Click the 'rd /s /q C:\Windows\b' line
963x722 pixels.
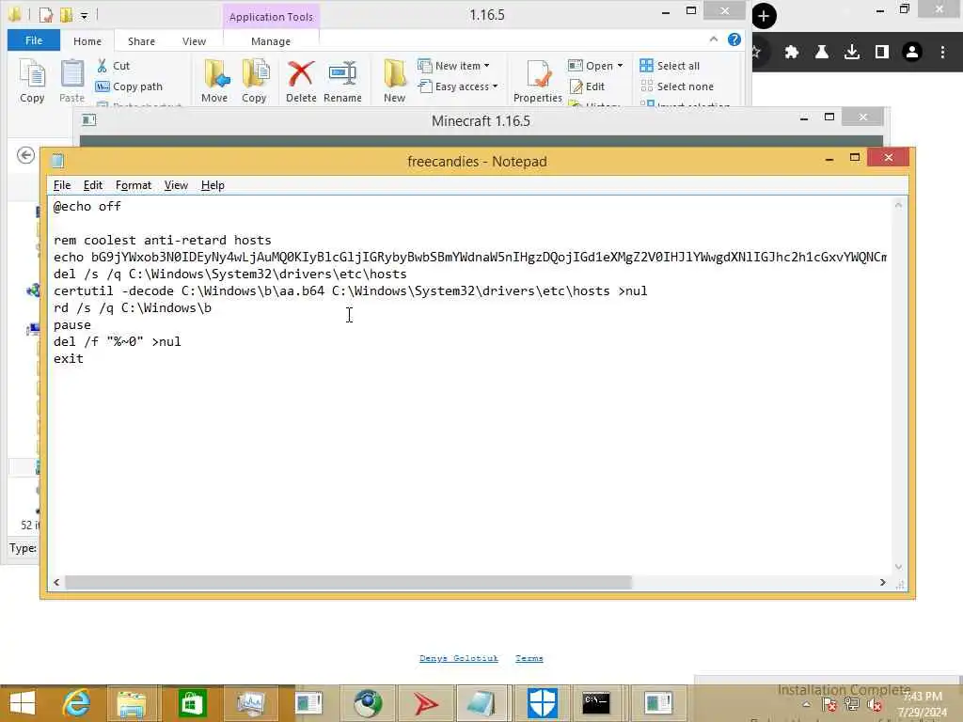(x=132, y=307)
